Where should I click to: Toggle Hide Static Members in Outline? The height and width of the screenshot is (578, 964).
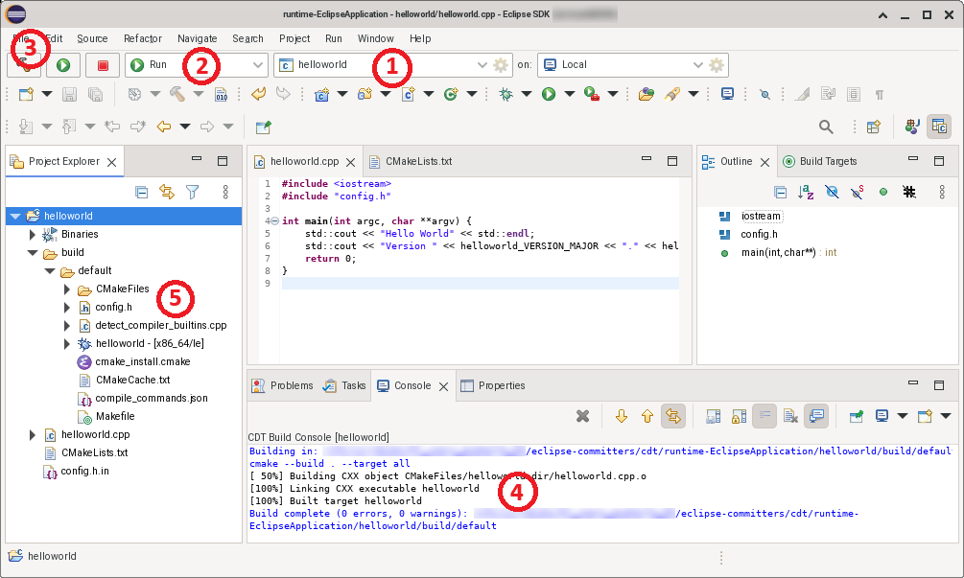[x=857, y=193]
